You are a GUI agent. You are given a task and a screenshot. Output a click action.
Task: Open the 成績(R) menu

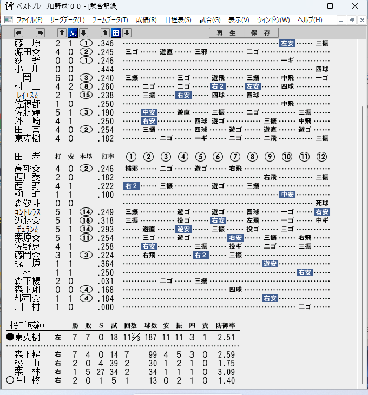click(146, 20)
